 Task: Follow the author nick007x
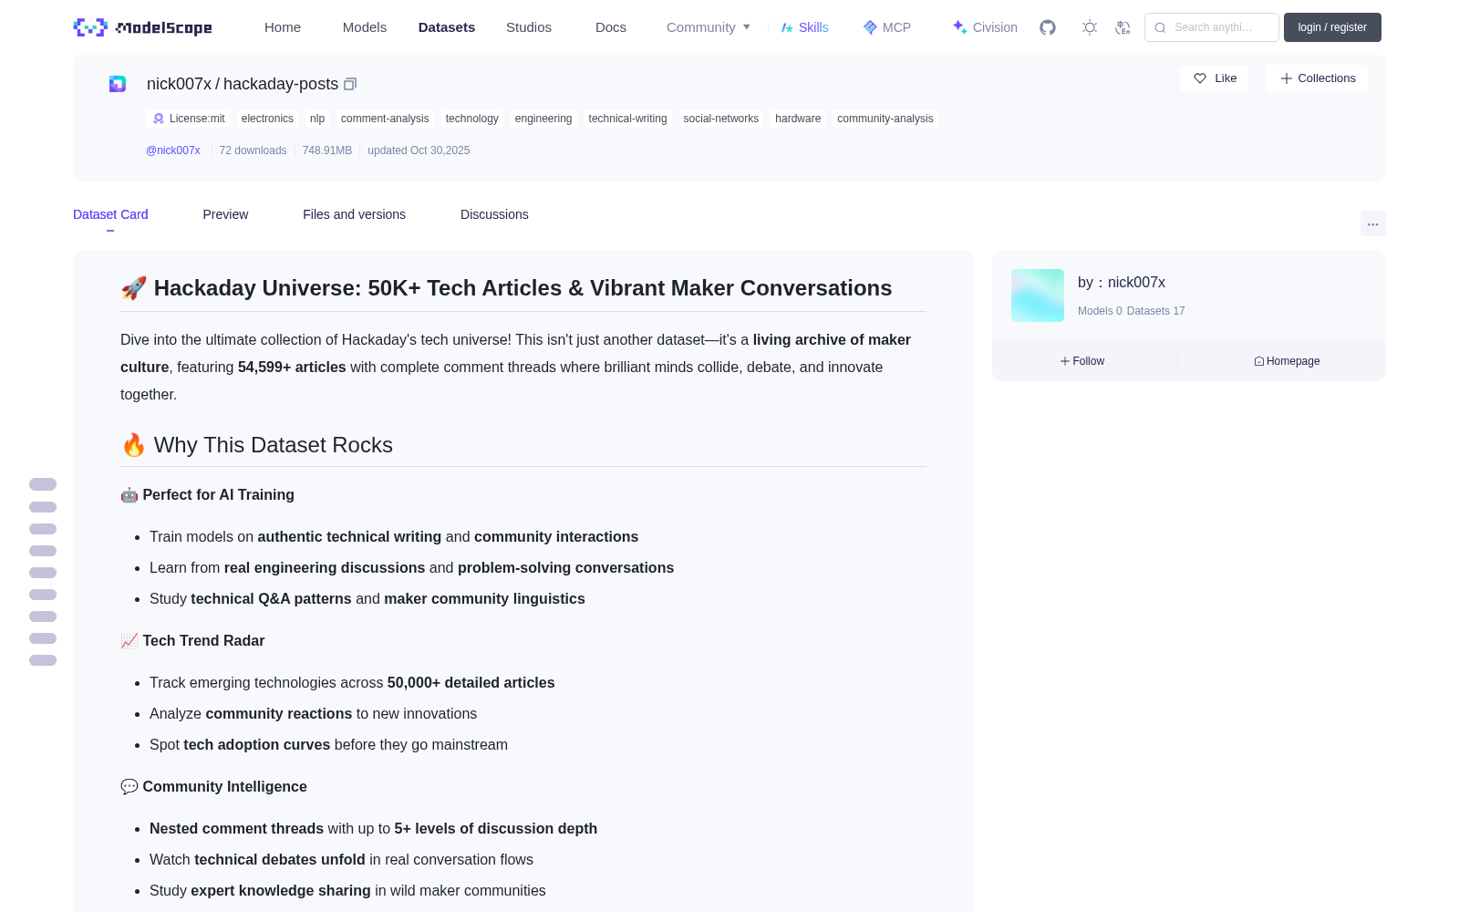coord(1082,361)
